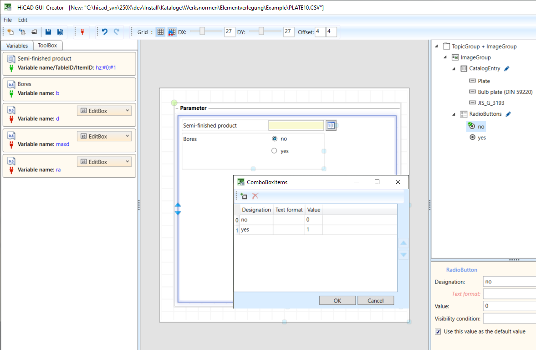This screenshot has height=350, width=536.
Task: Switch to the ToolBox tab
Action: pyautogui.click(x=47, y=46)
